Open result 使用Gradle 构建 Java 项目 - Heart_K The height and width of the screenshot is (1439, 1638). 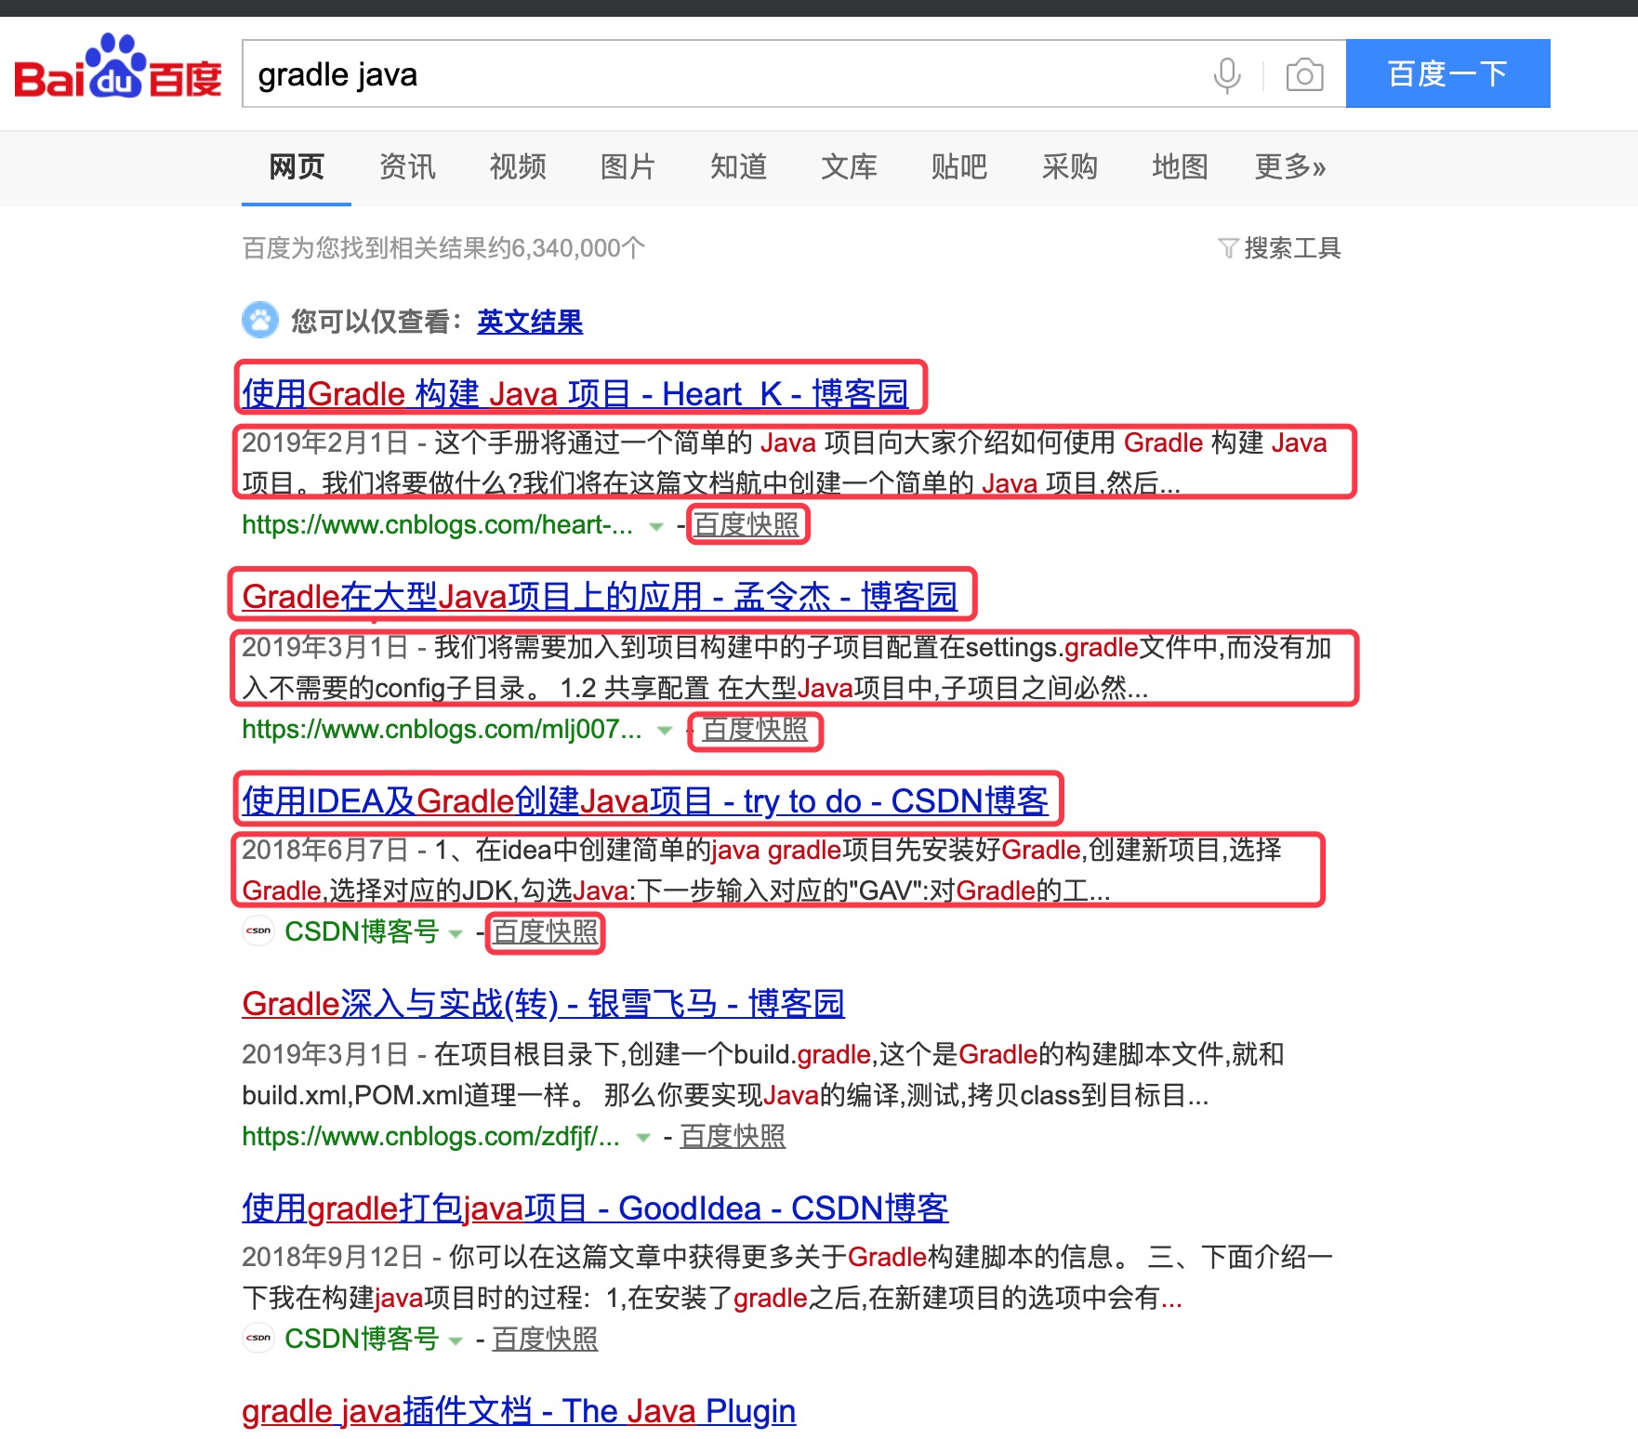coord(575,393)
